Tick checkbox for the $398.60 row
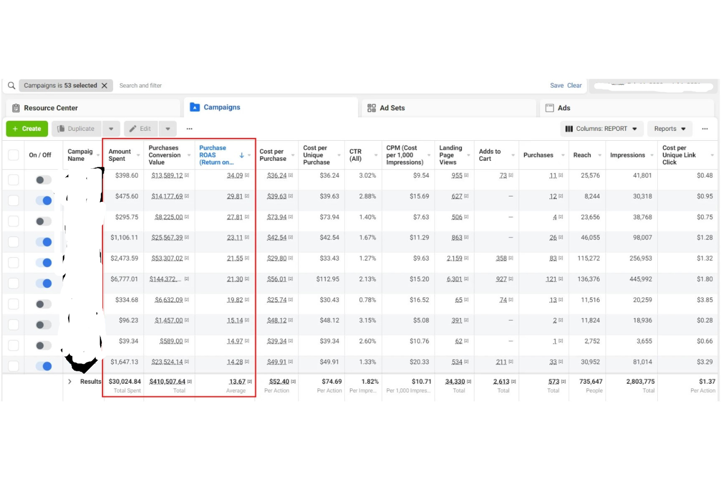The height and width of the screenshot is (481, 721). click(14, 180)
